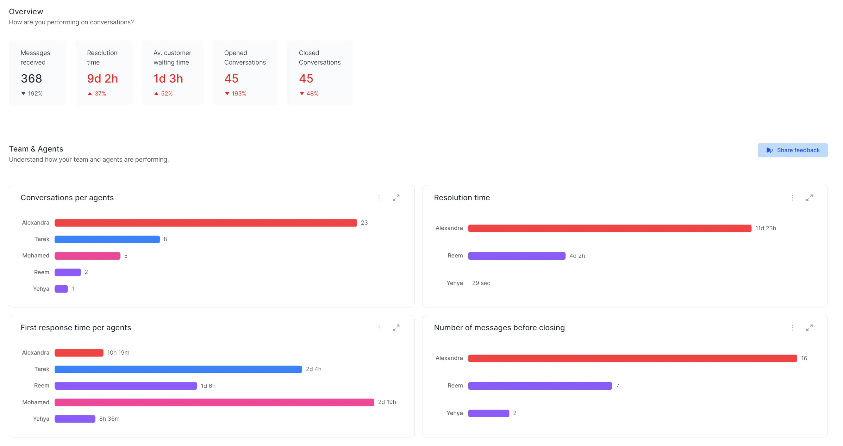The image size is (843, 446).
Task: Select the Opened Conversations card
Action: (x=245, y=73)
